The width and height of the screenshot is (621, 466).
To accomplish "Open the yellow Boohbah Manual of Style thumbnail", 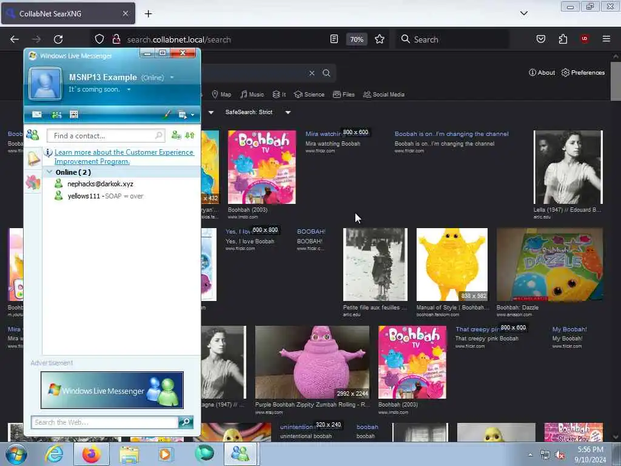I will (x=452, y=265).
